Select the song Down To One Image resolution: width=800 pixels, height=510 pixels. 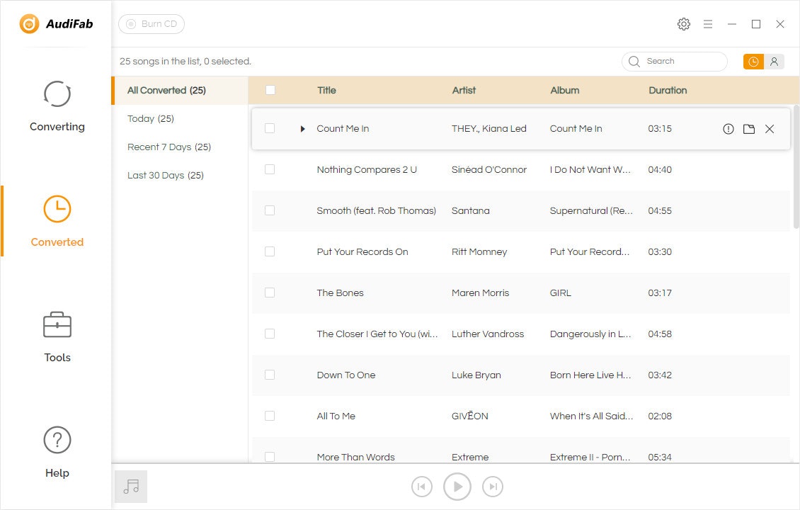tap(346, 375)
